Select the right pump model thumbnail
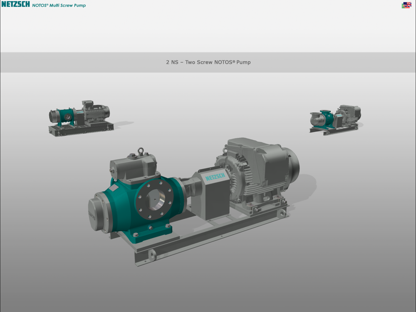Image resolution: width=416 pixels, height=312 pixels. pyautogui.click(x=336, y=120)
